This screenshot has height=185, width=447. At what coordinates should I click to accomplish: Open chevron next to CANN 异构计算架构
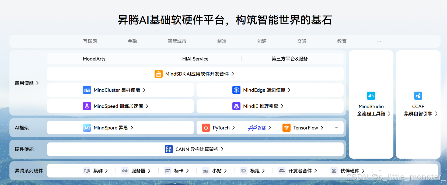[x=222, y=149]
